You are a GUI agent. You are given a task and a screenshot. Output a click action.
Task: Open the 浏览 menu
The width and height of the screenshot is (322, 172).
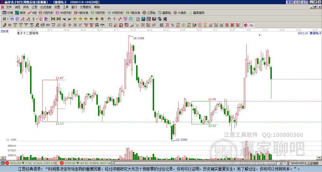(17, 7)
